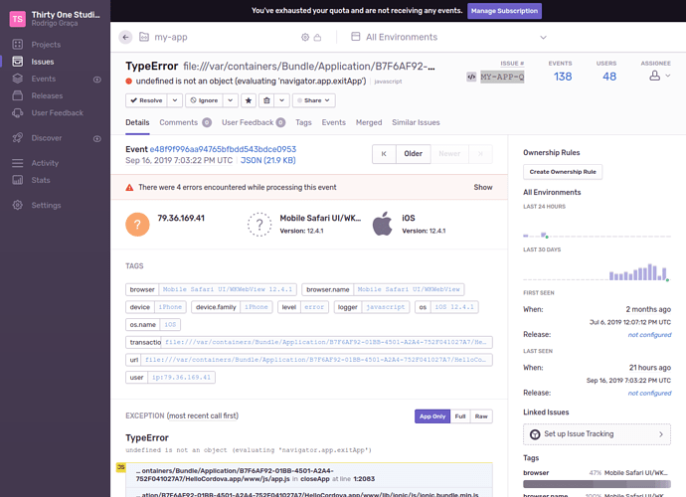Switch to the Tags tab

point(303,122)
